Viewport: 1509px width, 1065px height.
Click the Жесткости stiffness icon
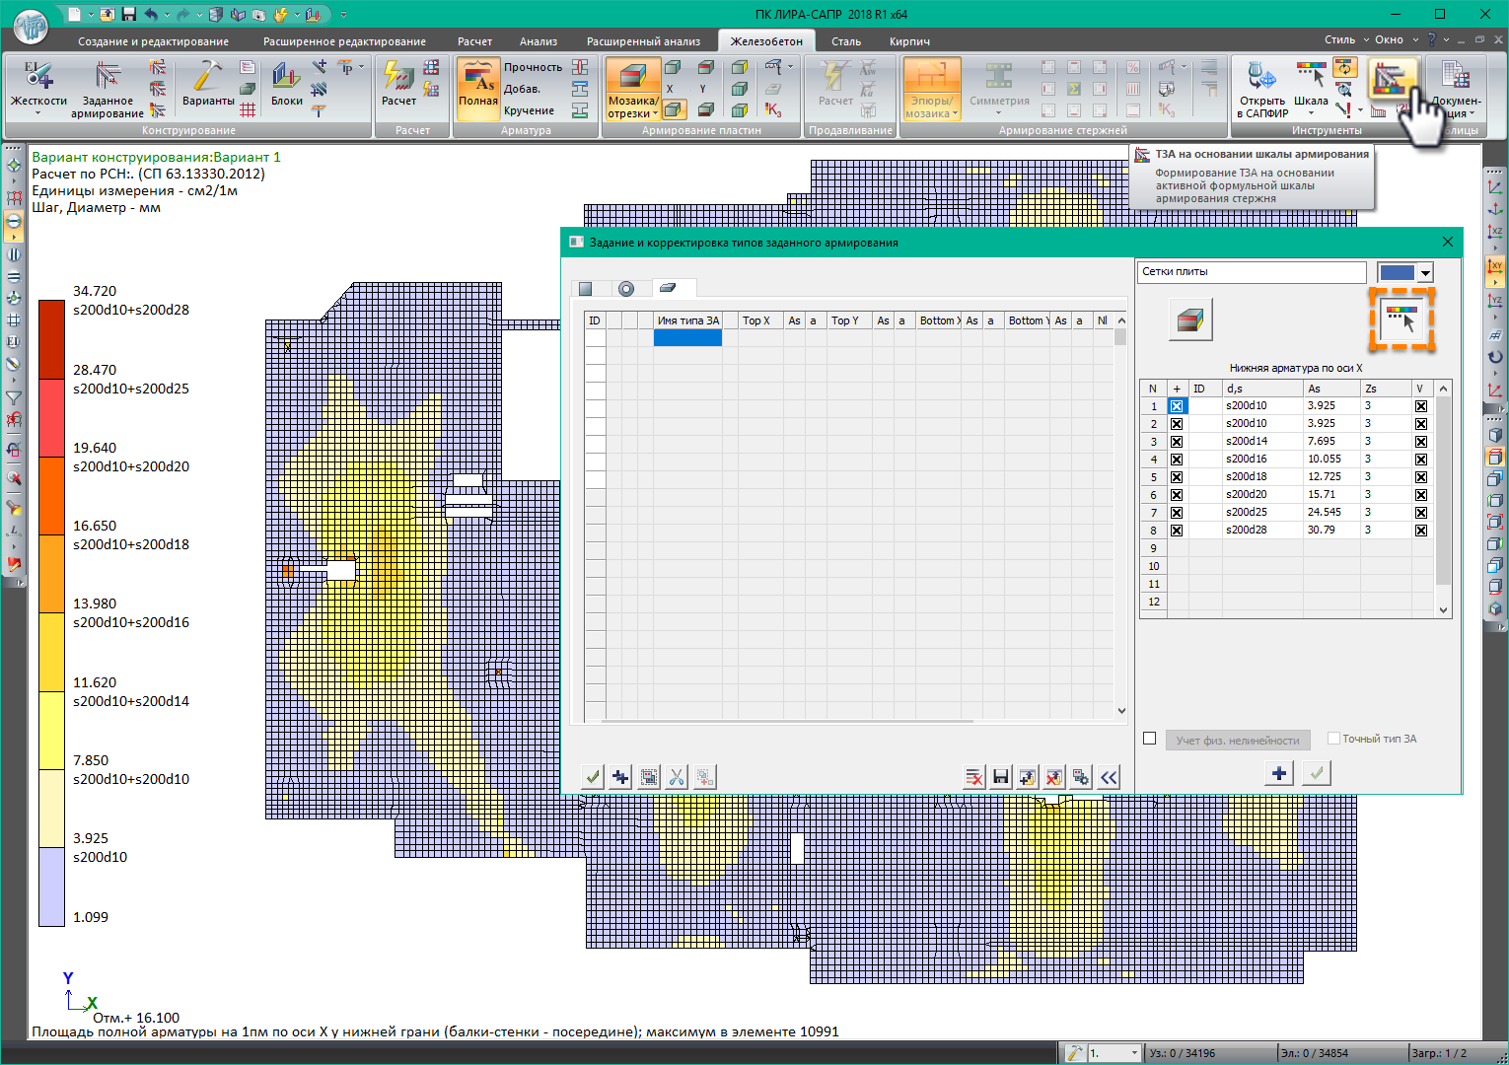38,77
